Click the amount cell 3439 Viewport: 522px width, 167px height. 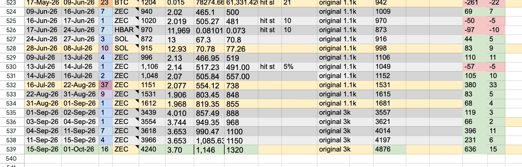coord(152,112)
